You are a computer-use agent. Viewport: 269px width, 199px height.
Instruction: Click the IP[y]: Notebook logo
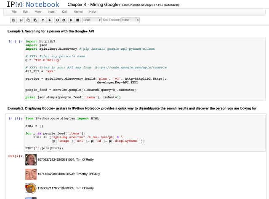click(33, 5)
